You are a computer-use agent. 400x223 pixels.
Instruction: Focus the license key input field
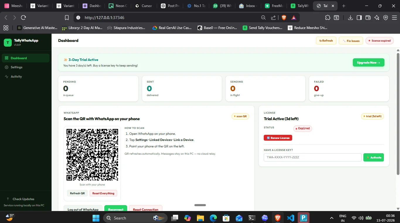[313, 157]
